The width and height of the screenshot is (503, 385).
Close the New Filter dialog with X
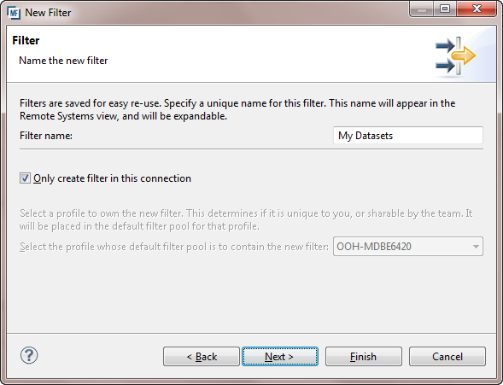click(x=477, y=9)
